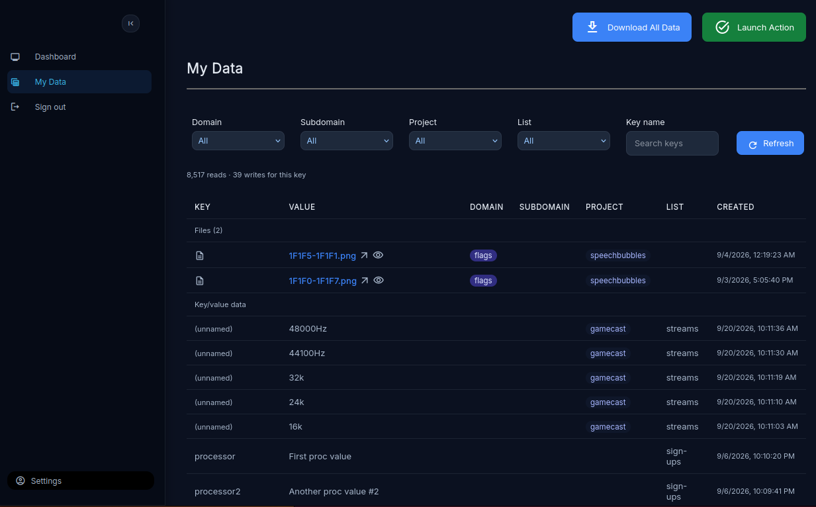Open the Subdomain filter dropdown
The width and height of the screenshot is (816, 507).
[347, 140]
